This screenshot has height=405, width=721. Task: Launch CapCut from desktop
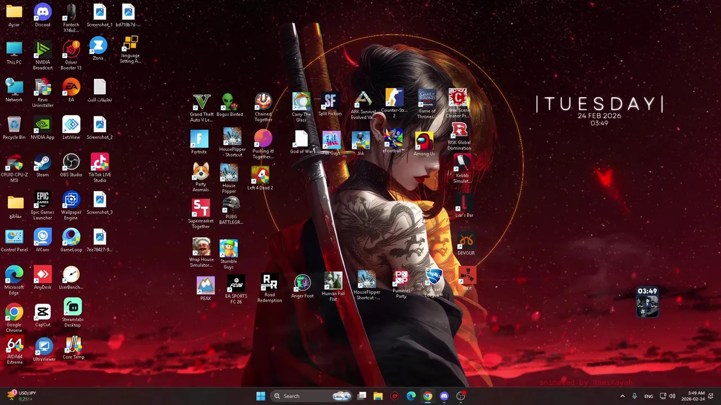pyautogui.click(x=42, y=316)
